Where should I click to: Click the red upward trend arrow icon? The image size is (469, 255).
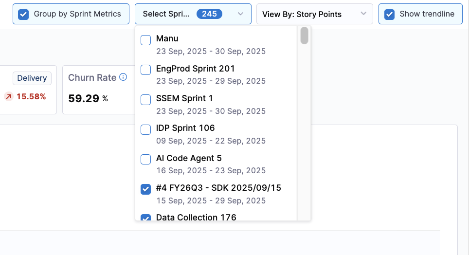(8, 96)
